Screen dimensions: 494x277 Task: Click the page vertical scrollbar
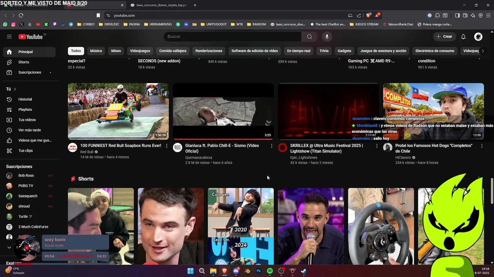click(x=492, y=190)
